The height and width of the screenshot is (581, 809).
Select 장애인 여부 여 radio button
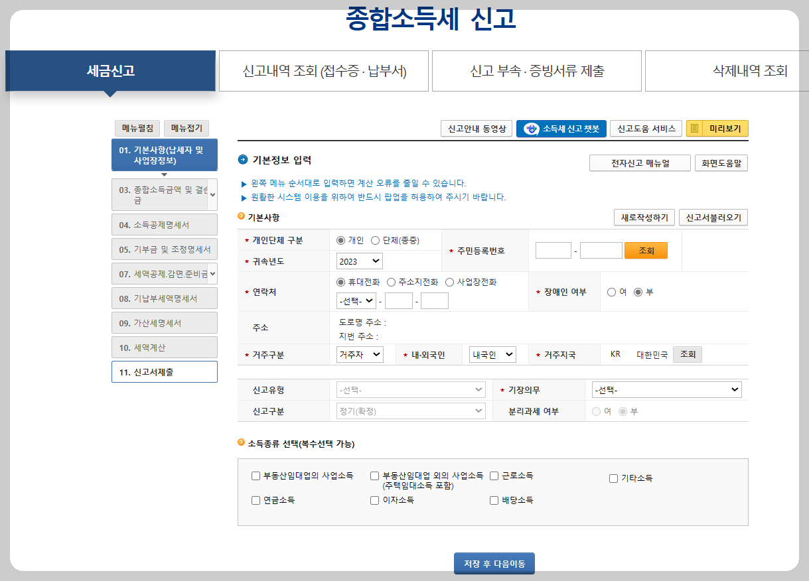pos(612,292)
